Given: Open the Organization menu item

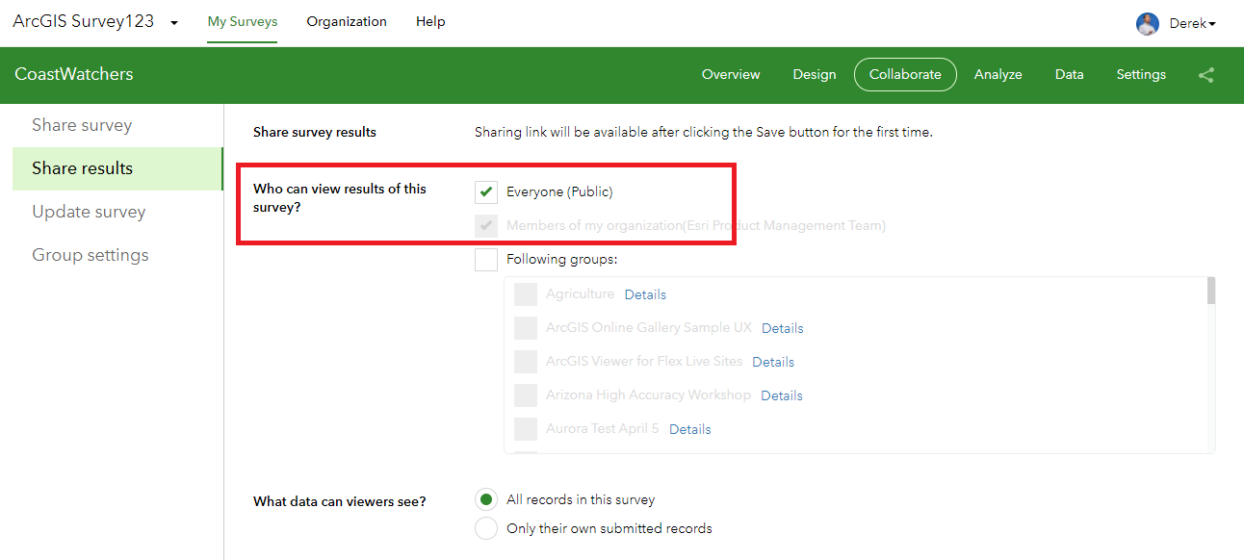Looking at the screenshot, I should tap(347, 22).
